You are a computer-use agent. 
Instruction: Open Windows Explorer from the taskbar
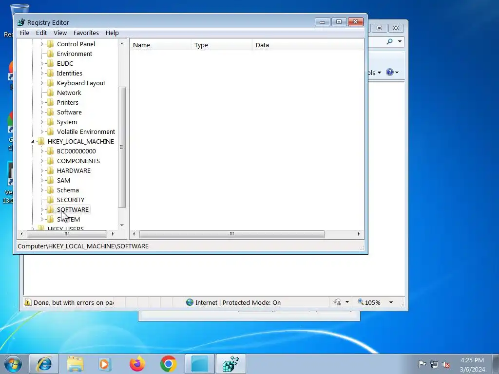click(x=75, y=364)
